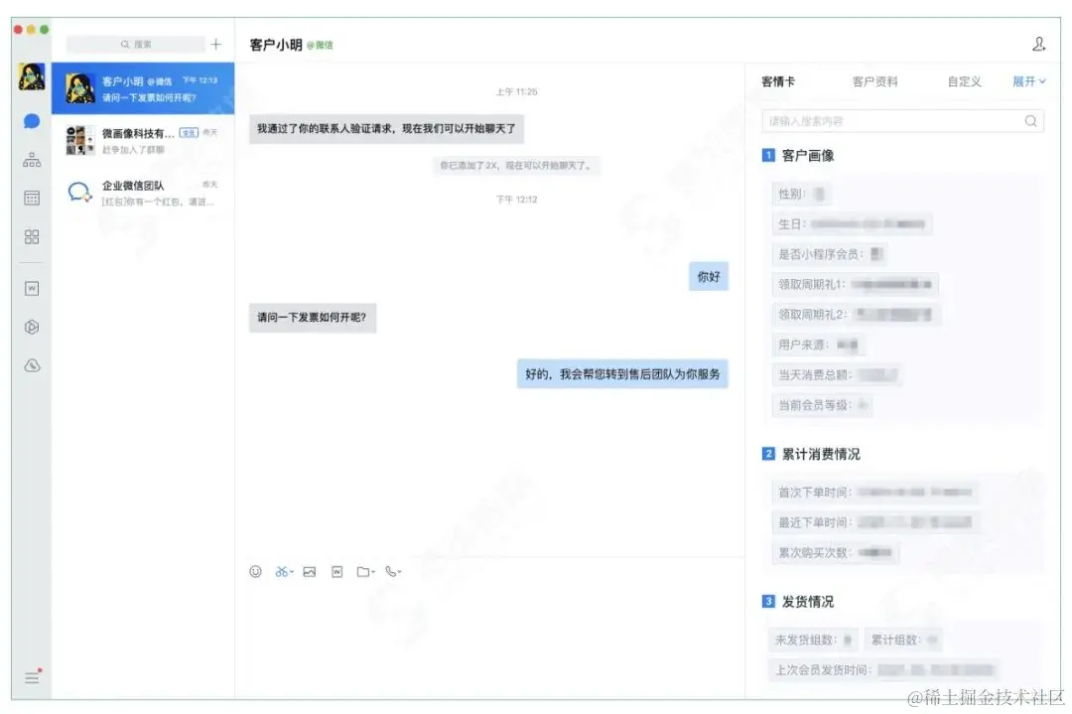Expand the 展开 panel dropdown

1028,81
